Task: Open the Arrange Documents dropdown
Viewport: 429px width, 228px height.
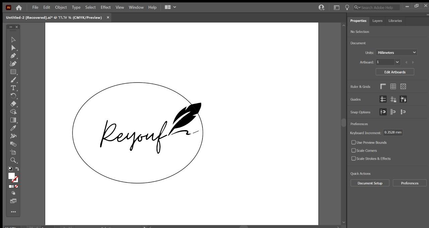Action: pos(170,7)
